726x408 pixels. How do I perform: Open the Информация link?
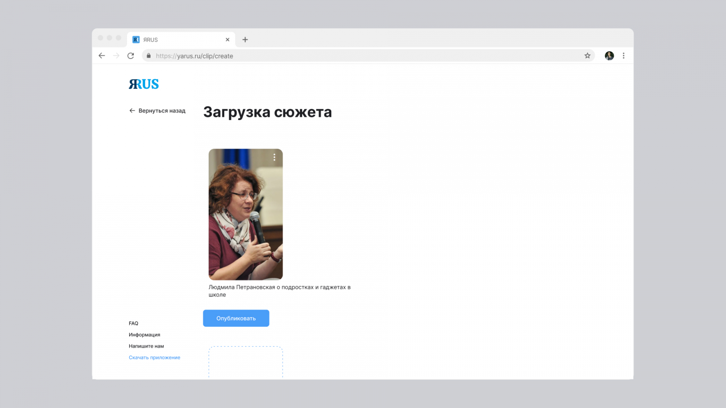144,335
